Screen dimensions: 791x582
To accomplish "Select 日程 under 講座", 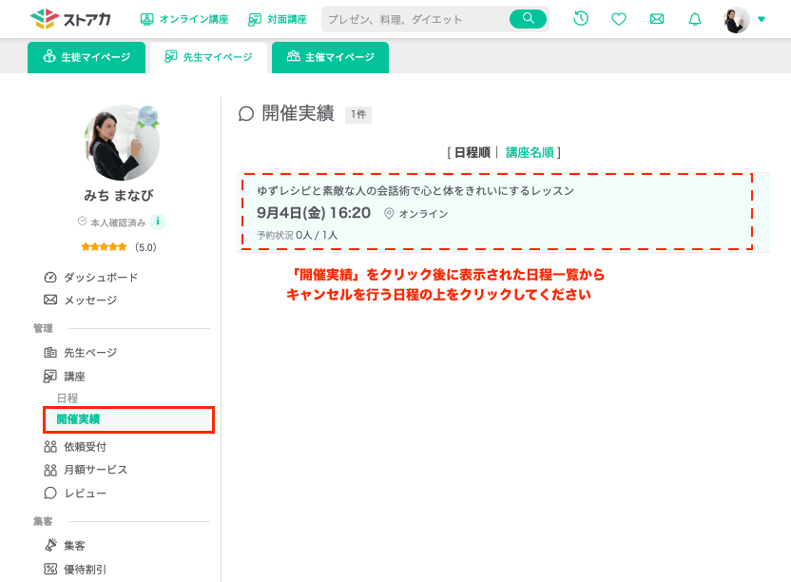I will point(68,398).
